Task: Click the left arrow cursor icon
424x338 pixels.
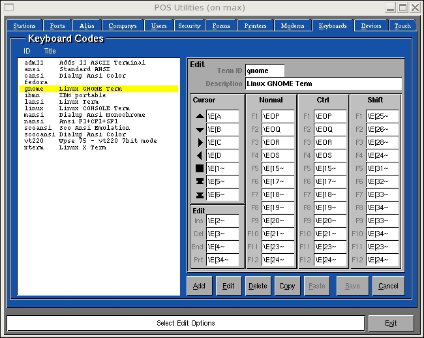Action: [x=200, y=155]
